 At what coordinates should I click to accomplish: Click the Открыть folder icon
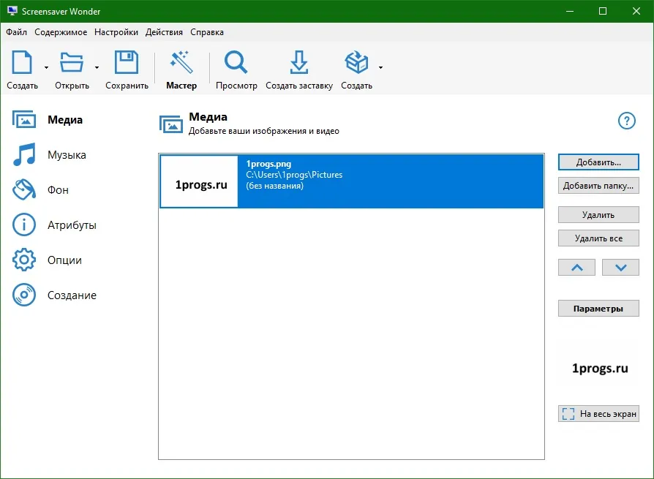pyautogui.click(x=71, y=62)
